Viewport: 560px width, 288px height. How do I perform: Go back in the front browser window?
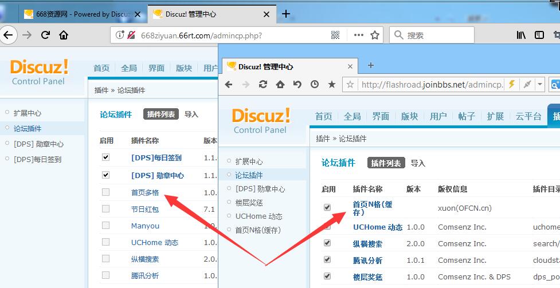(229, 84)
